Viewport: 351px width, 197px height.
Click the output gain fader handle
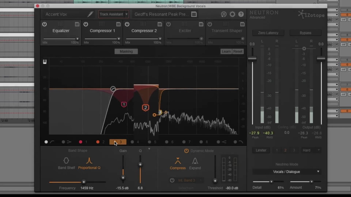pyautogui.click(x=321, y=59)
